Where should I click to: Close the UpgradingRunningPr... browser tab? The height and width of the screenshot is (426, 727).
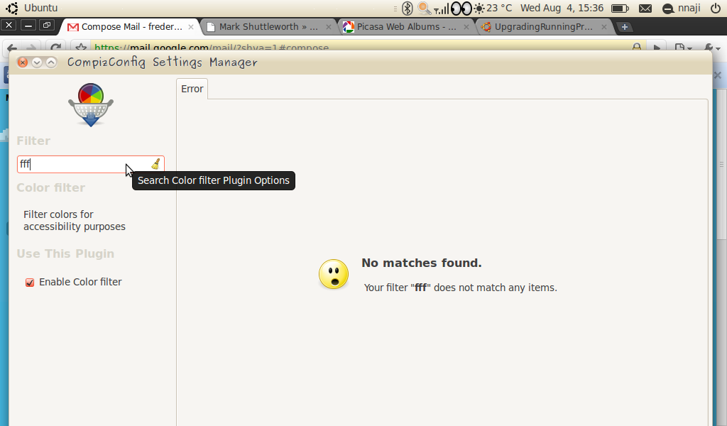(x=603, y=27)
